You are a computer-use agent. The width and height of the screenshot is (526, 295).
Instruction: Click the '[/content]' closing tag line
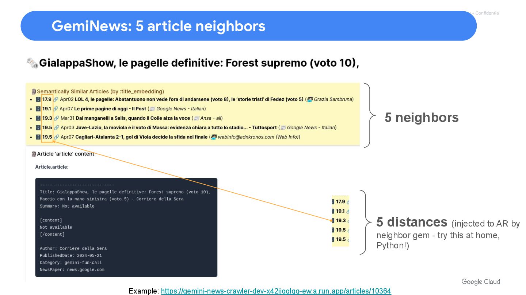pyautogui.click(x=52, y=235)
